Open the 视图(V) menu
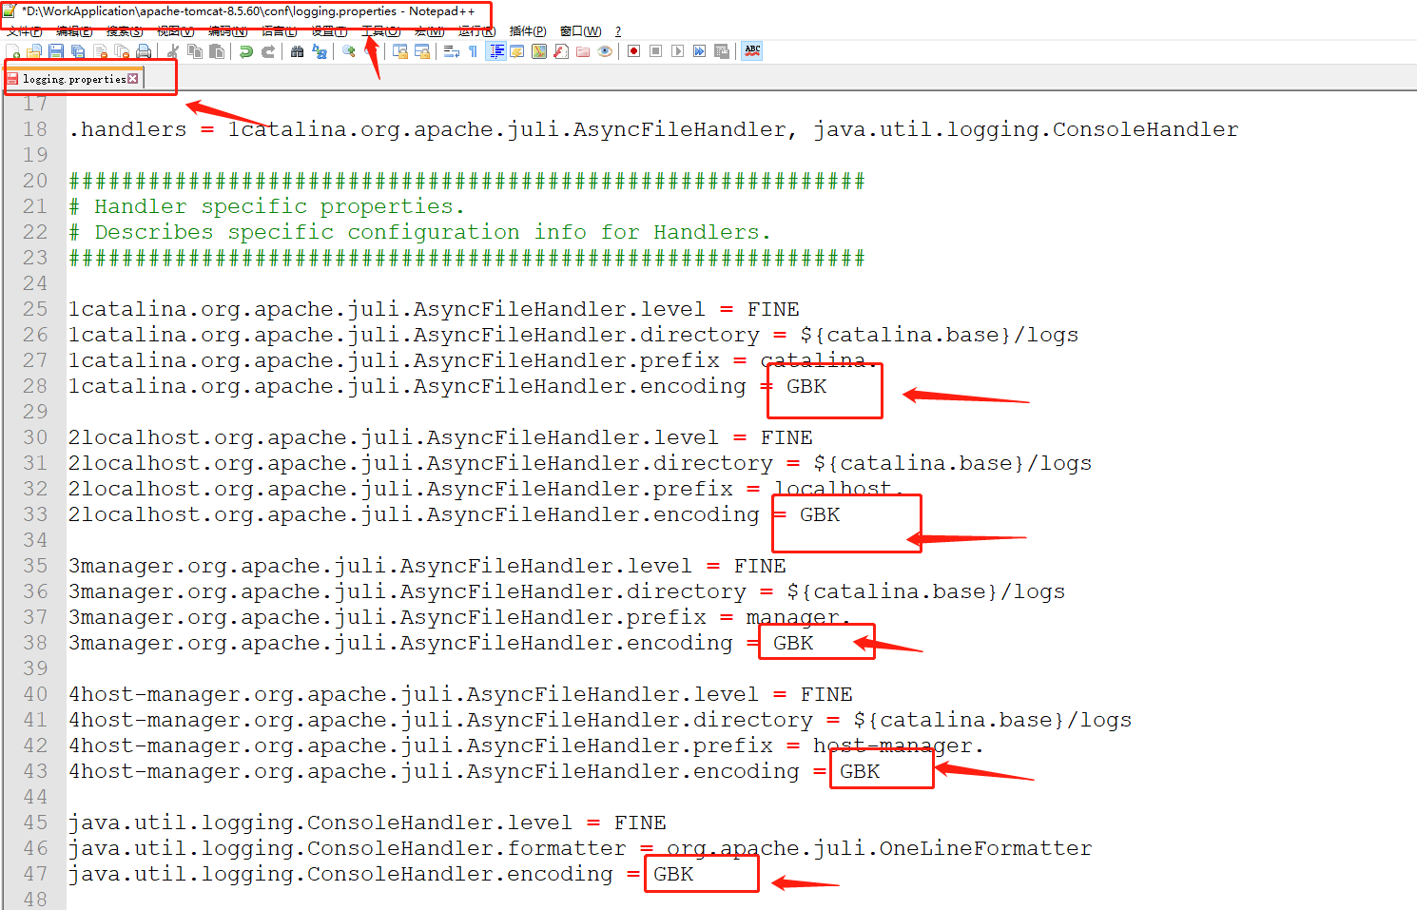 click(x=175, y=31)
